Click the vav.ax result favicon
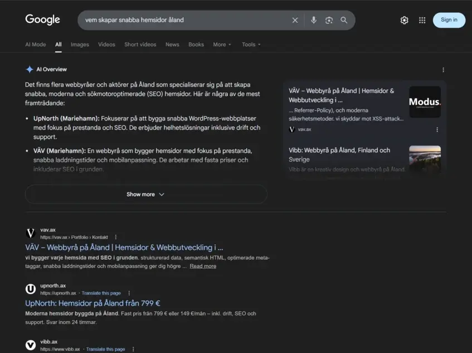The width and height of the screenshot is (472, 353). tap(31, 233)
